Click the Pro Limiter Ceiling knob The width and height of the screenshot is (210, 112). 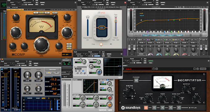point(38,75)
